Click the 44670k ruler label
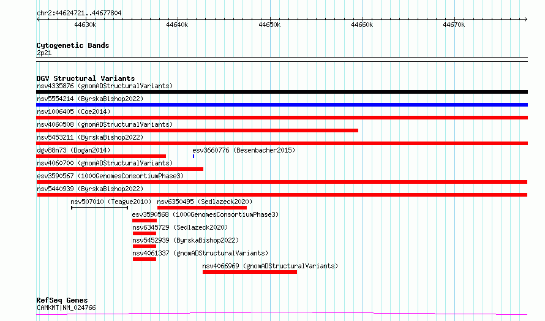This screenshot has width=545, height=321. (x=454, y=25)
